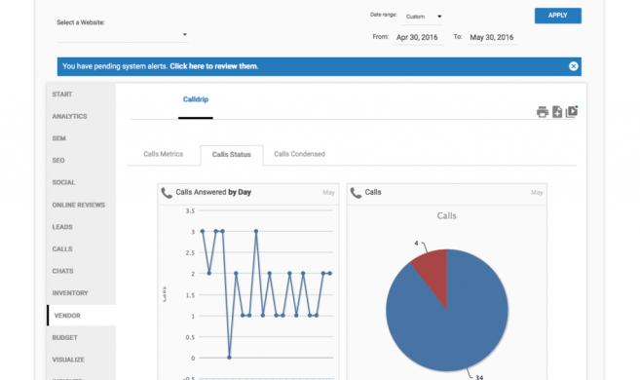Expand the Date range Custom dropdown
The width and height of the screenshot is (640, 380).
point(424,17)
